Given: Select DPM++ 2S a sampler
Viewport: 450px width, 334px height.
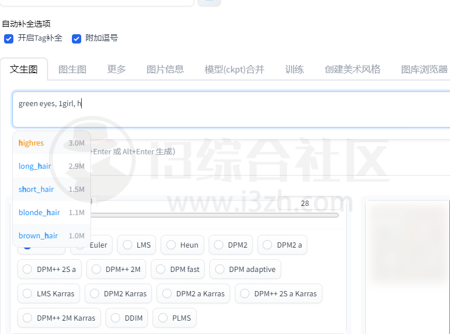Looking at the screenshot, I should (50, 269).
